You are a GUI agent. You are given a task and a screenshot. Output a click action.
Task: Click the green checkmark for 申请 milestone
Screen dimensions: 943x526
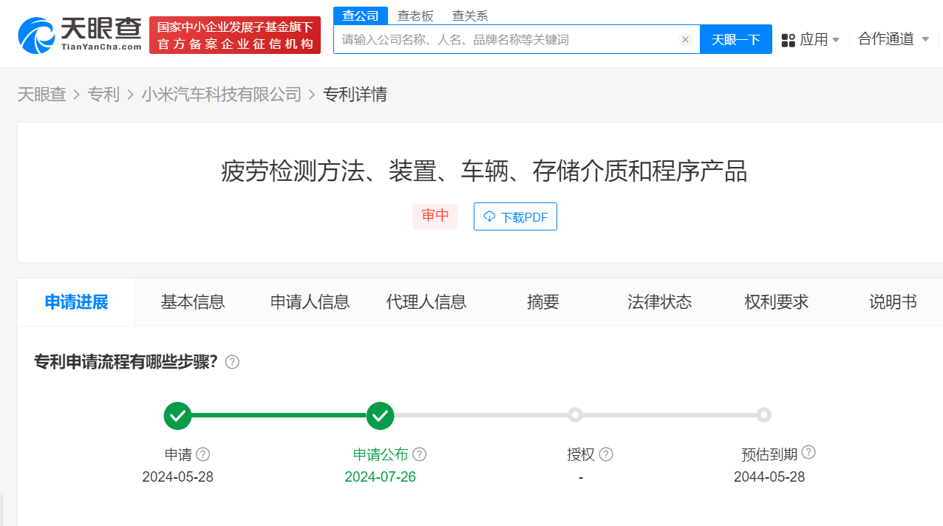pos(177,415)
